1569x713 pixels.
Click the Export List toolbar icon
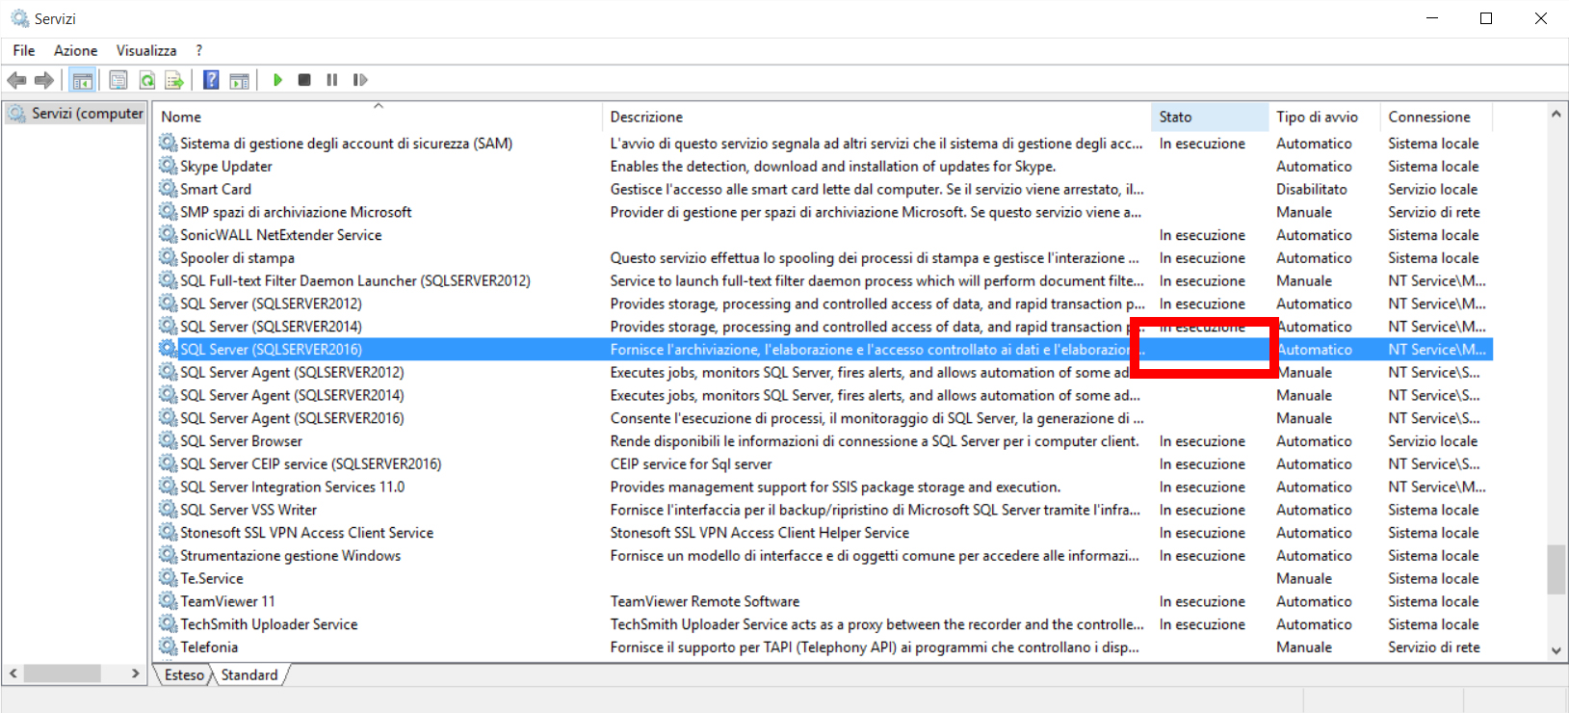174,80
